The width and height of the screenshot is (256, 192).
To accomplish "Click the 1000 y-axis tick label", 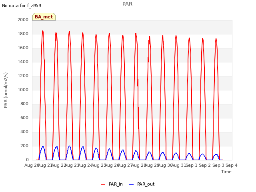I will coord(23,90).
